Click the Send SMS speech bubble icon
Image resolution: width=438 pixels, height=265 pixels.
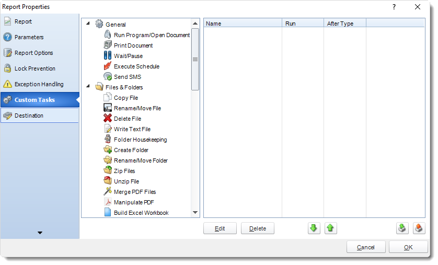click(x=108, y=76)
